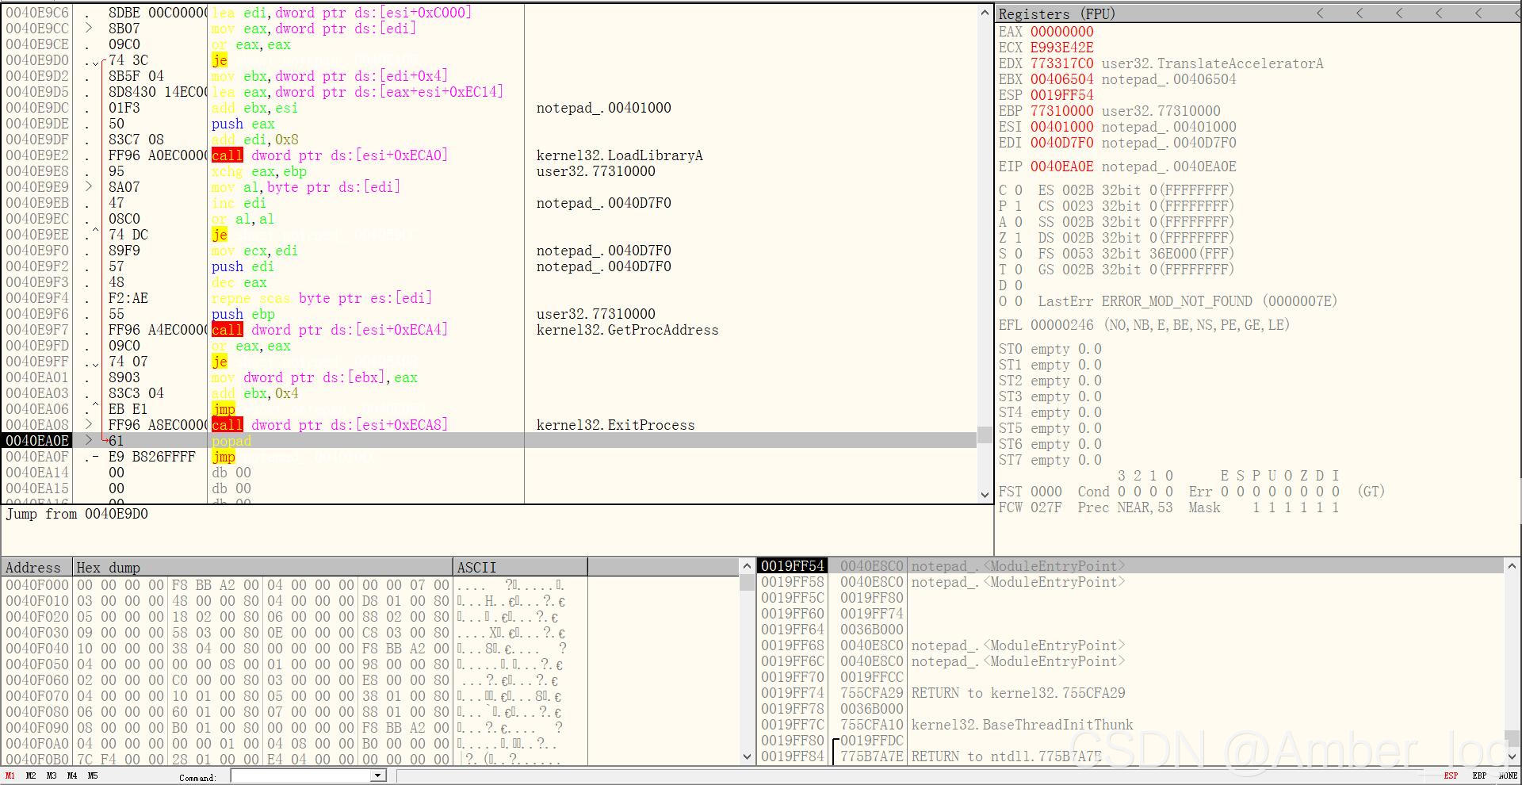Select EBP register value 77310000
The image size is (1522, 785).
1061,111
